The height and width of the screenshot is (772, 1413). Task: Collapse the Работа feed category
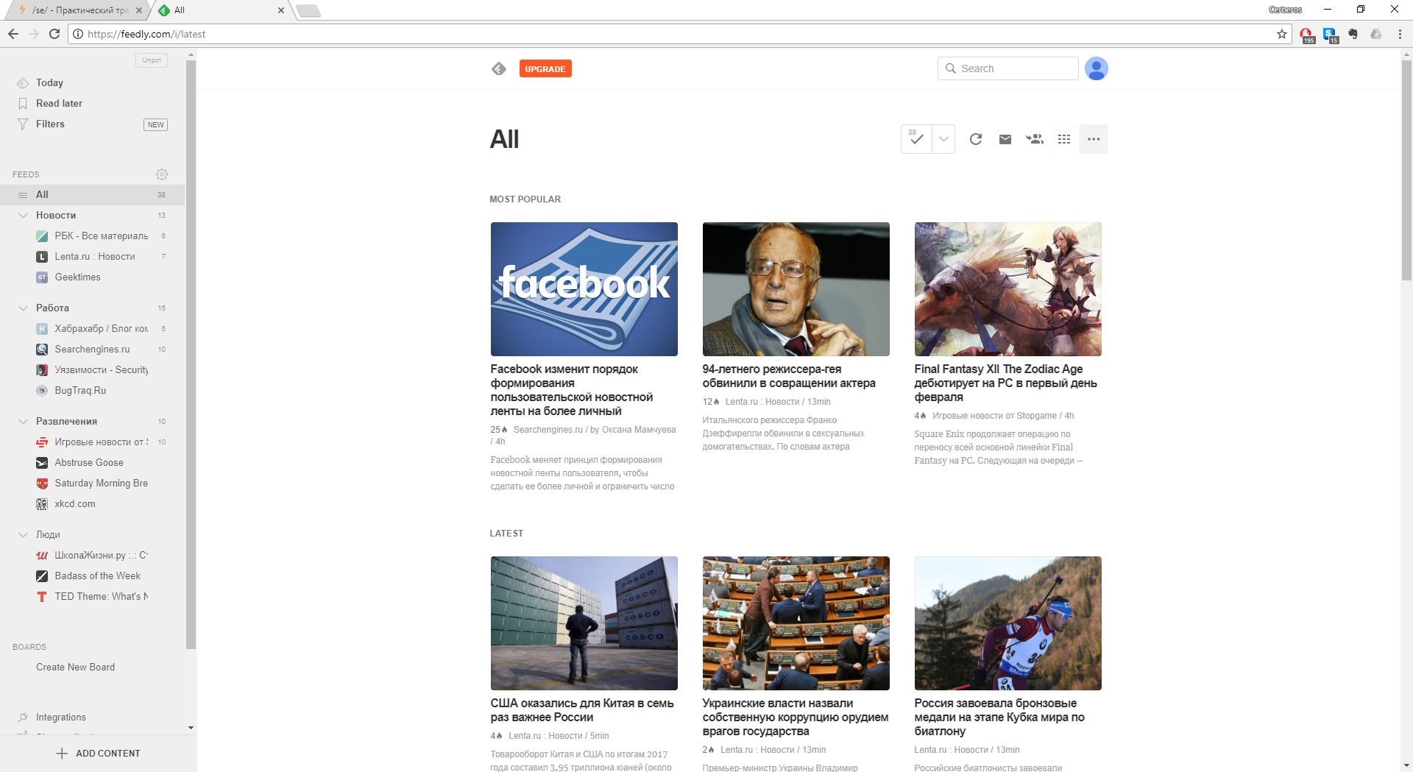click(x=23, y=308)
